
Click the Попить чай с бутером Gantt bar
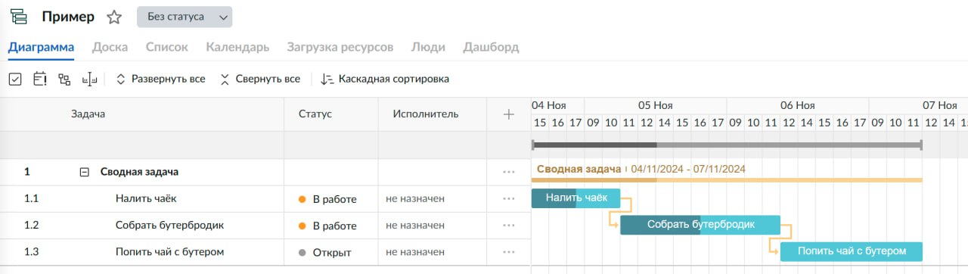[x=852, y=251]
